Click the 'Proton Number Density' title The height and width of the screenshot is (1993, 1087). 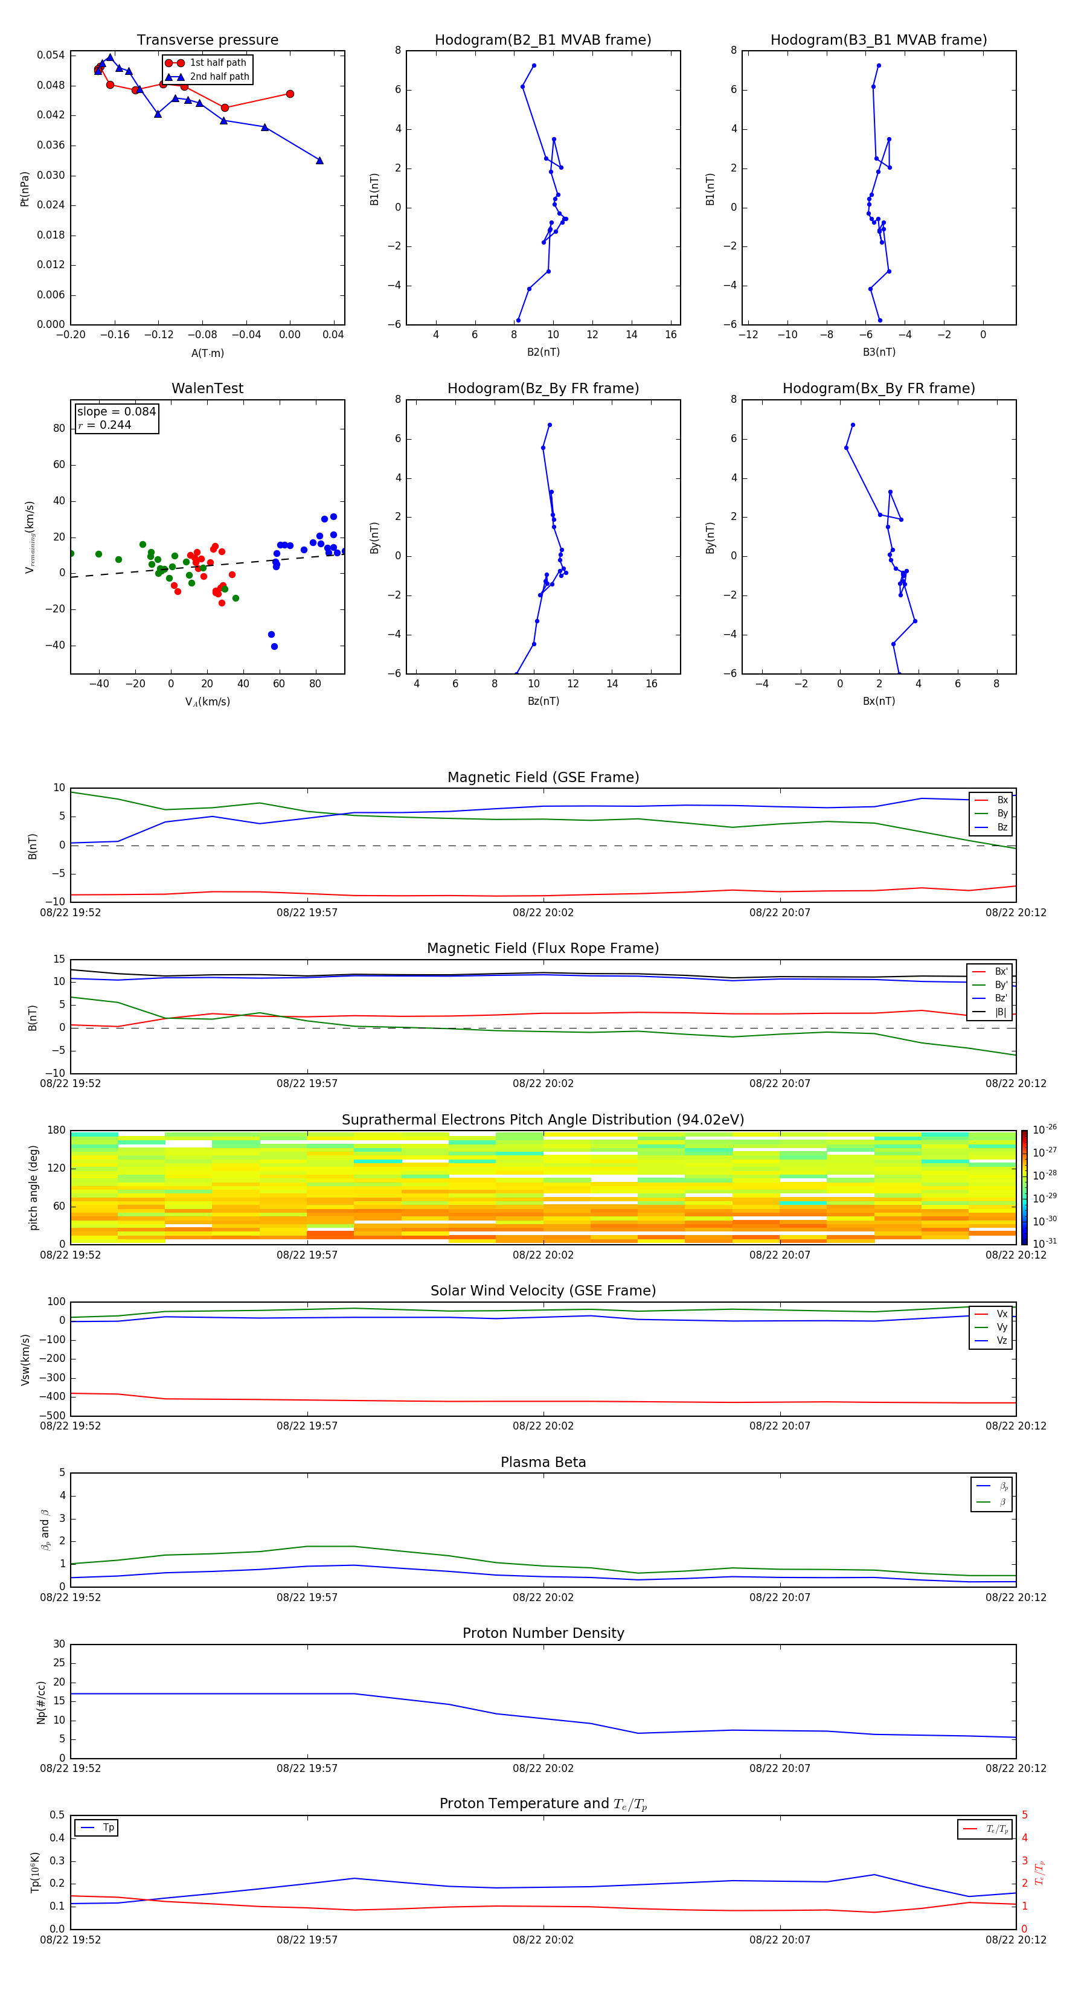[x=543, y=1633]
